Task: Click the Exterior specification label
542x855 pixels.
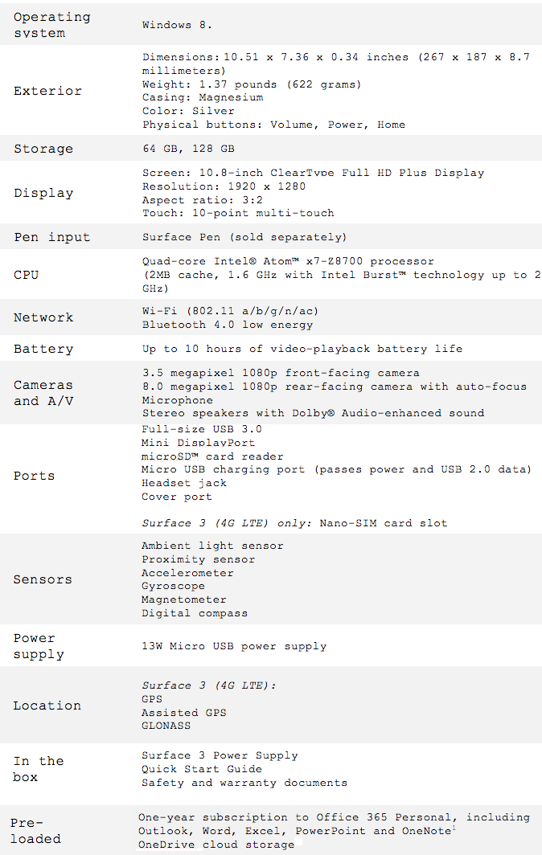Action: pyautogui.click(x=47, y=91)
